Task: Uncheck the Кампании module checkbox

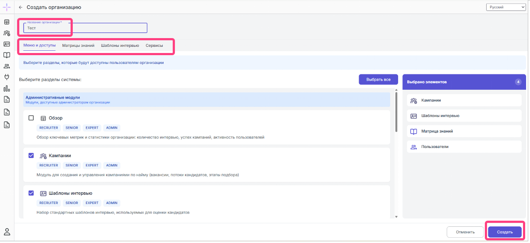Action: click(31, 155)
